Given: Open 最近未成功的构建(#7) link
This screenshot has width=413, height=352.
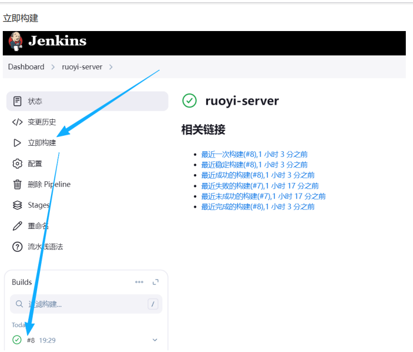Looking at the screenshot, I should tap(263, 196).
